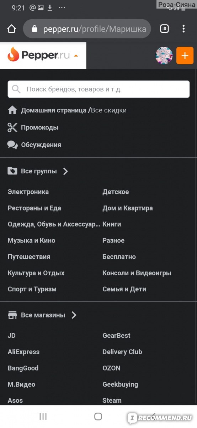The image size is (197, 428).
Task: Click the shop icon next to Все магазины
Action: pos(12,315)
